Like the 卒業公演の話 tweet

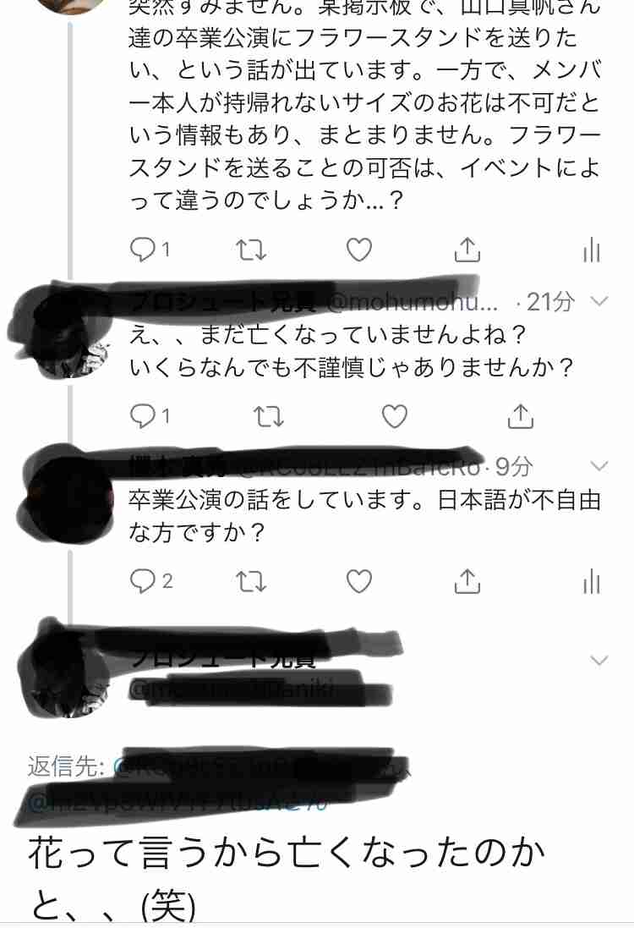point(358,580)
